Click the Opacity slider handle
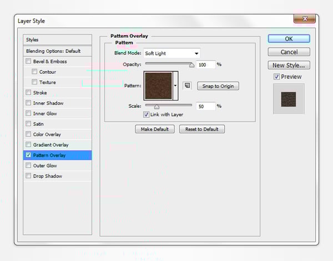Viewport: 333px width, 261px height. click(x=191, y=65)
